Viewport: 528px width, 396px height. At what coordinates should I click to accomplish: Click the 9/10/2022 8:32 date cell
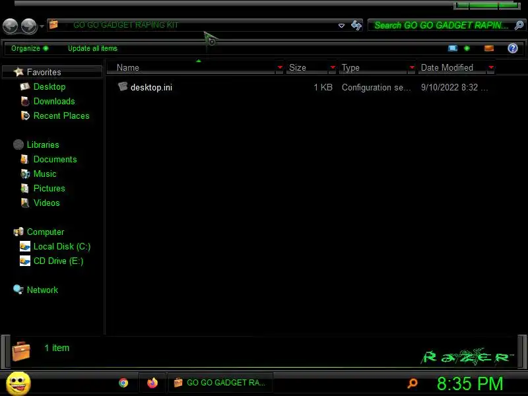click(x=454, y=88)
